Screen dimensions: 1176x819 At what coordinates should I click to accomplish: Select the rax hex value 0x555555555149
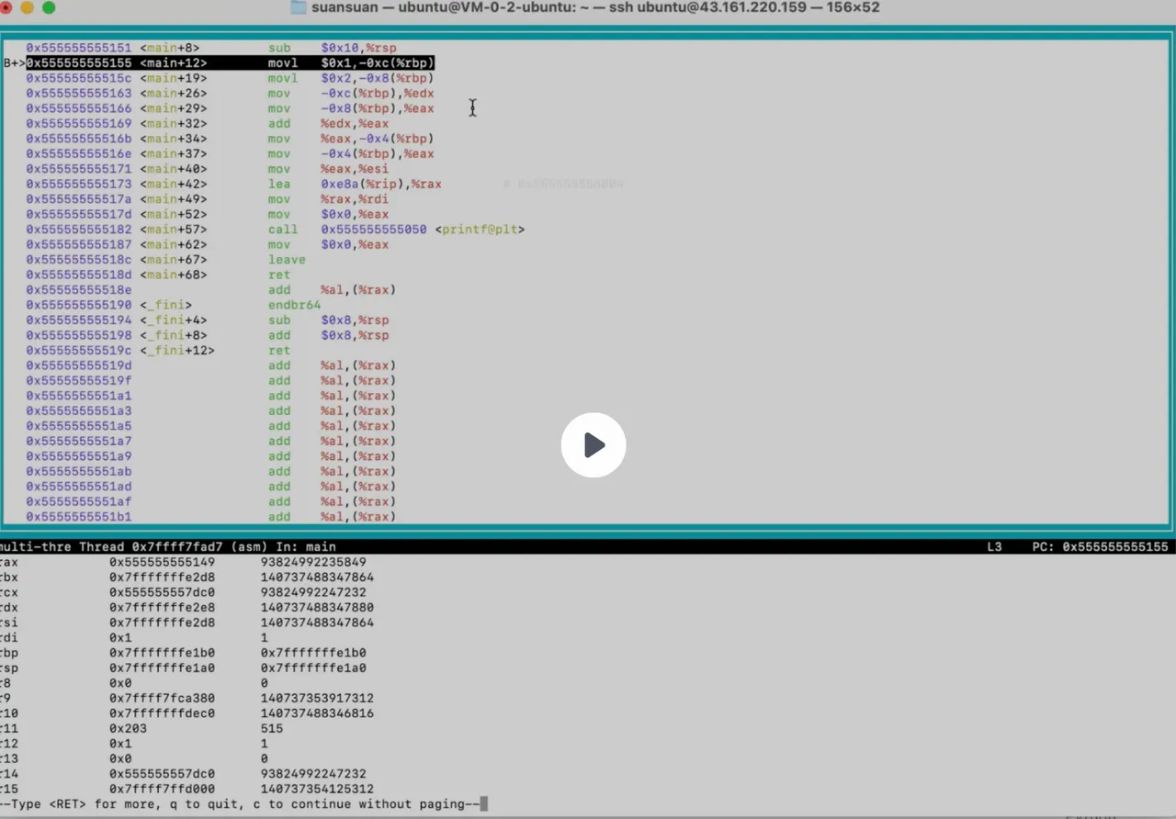click(x=163, y=562)
